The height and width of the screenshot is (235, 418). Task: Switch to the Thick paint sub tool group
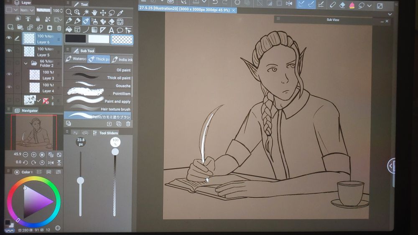tap(99, 59)
